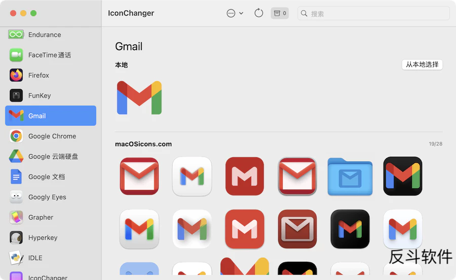
Task: Choose the small colorful M on white icon in row one
Action: pyautogui.click(x=192, y=176)
